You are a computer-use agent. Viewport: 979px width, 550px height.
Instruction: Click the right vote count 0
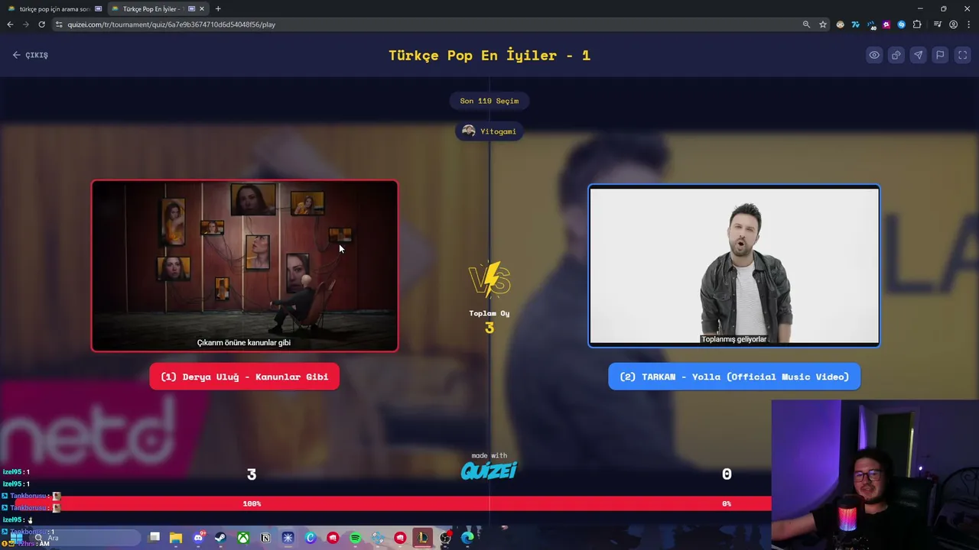click(727, 474)
